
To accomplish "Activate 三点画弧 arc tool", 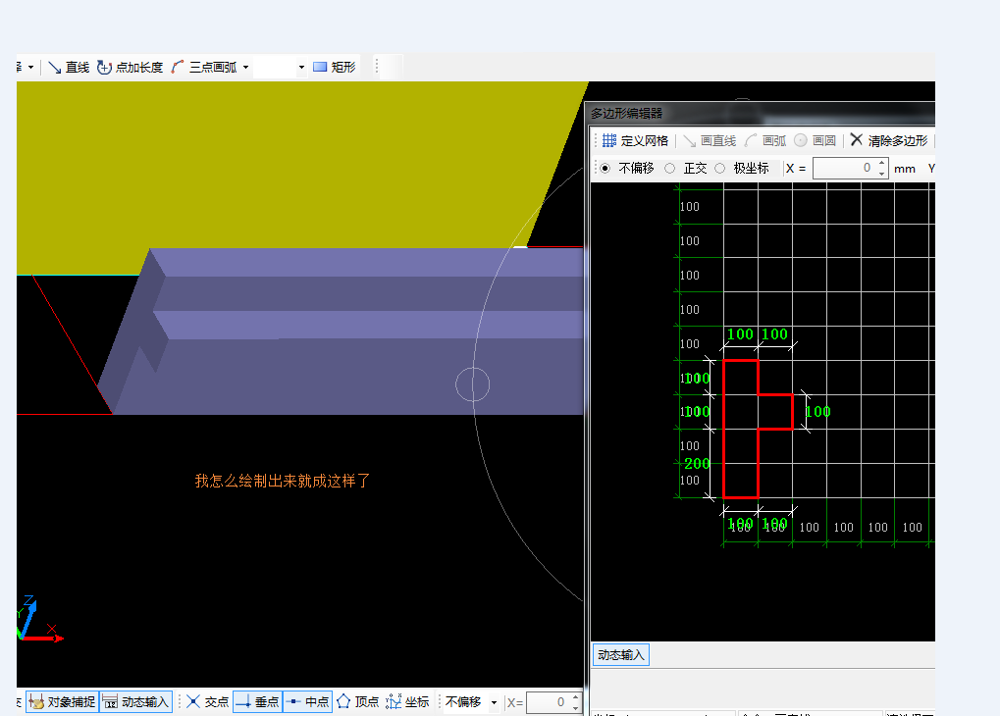I will (x=205, y=67).
